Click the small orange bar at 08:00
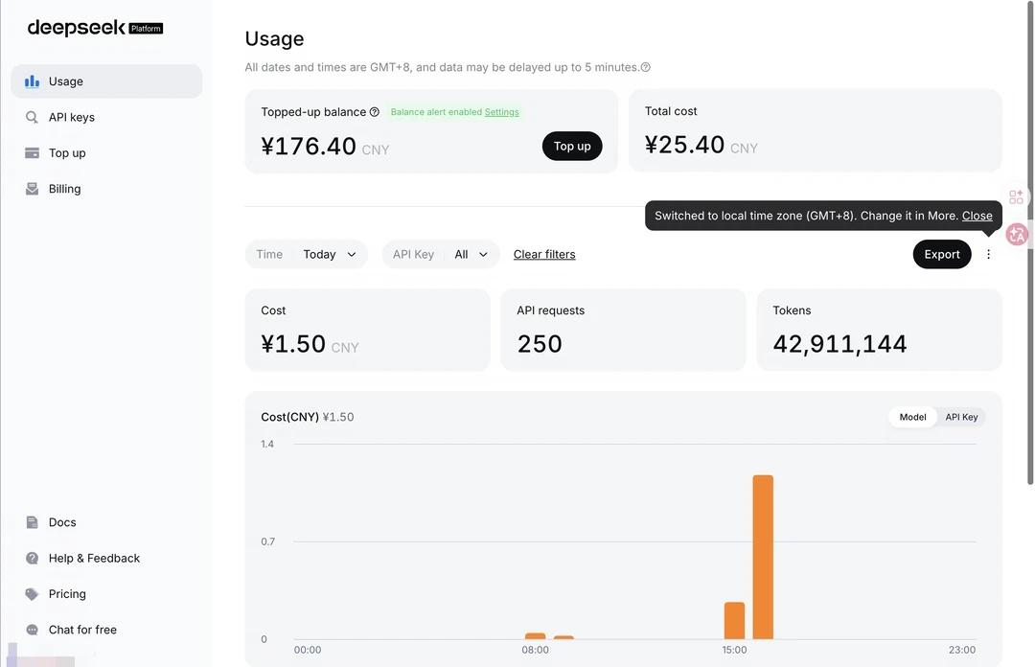This screenshot has height=667, width=1035. point(536,636)
